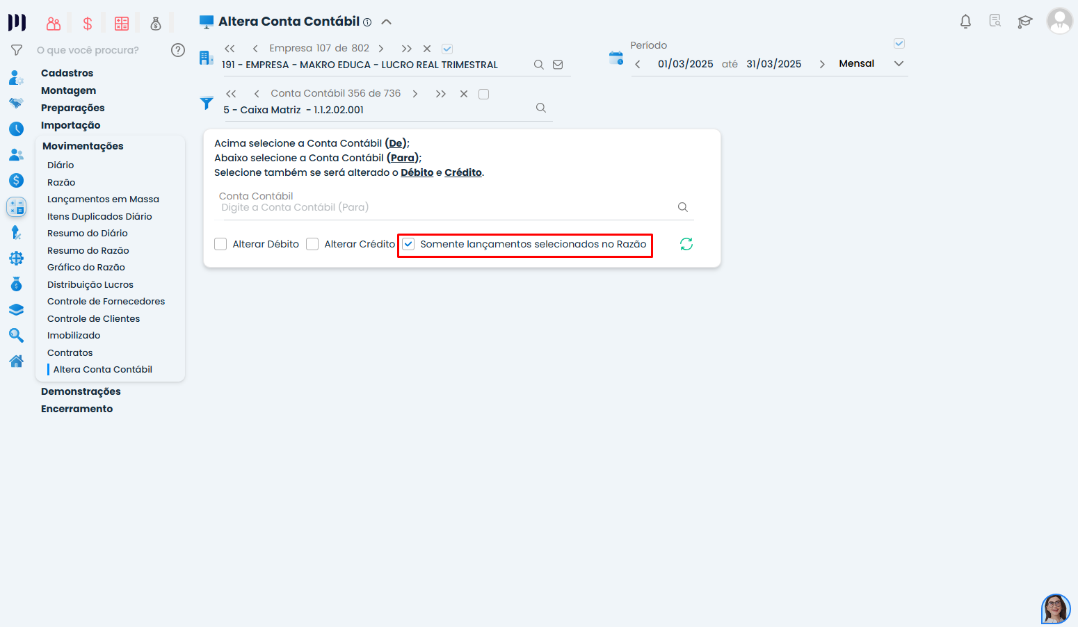Screen dimensions: 1078x627
Task: Open the Cadastros menu
Action: [x=67, y=73]
